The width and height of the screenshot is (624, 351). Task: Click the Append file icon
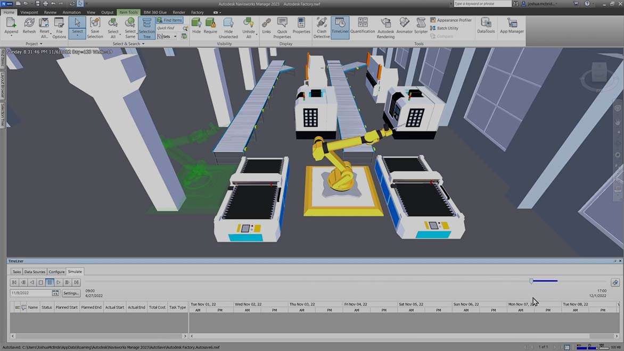pyautogui.click(x=11, y=28)
